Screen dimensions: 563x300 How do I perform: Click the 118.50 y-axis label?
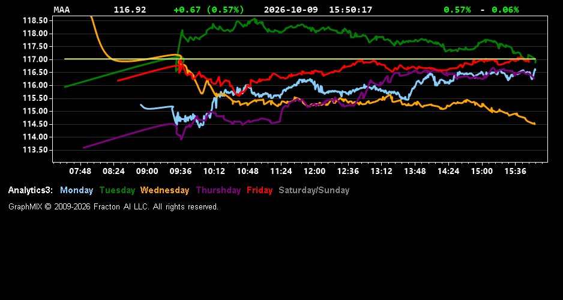click(x=35, y=21)
